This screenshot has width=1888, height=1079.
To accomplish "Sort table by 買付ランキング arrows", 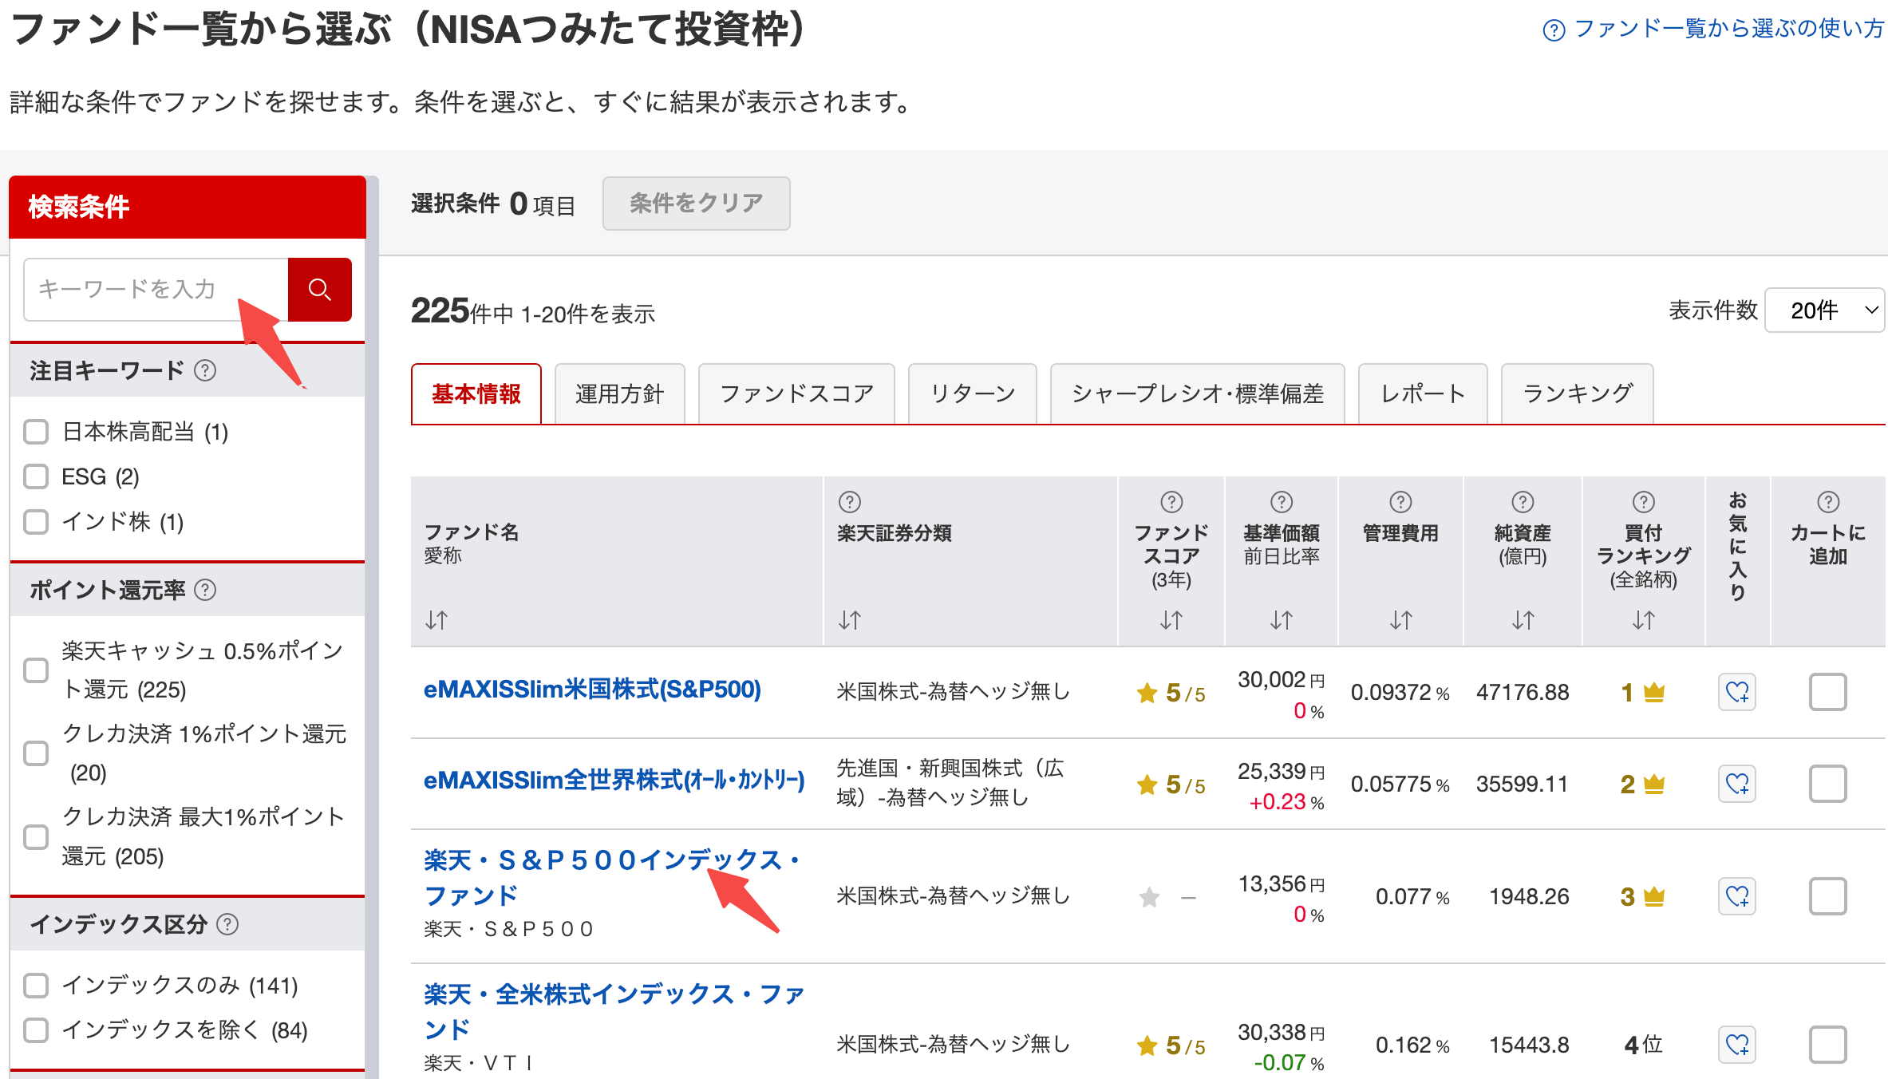I will point(1644,620).
